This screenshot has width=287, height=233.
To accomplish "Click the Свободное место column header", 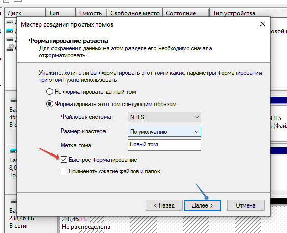I will pyautogui.click(x=135, y=13).
